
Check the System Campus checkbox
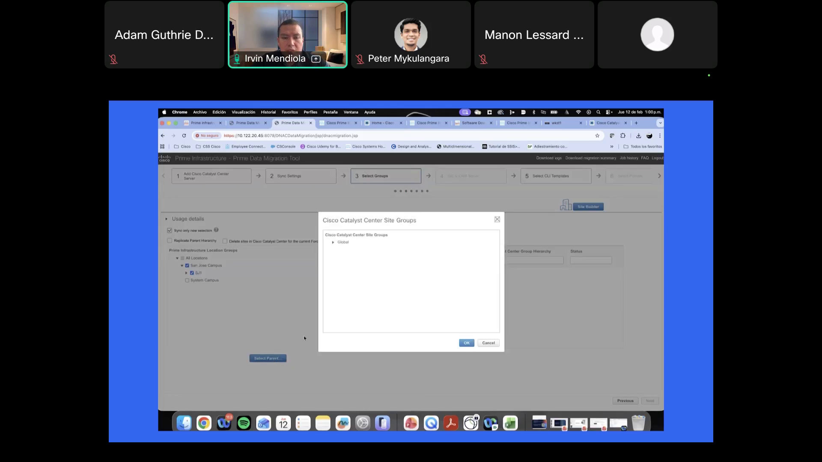point(187,281)
